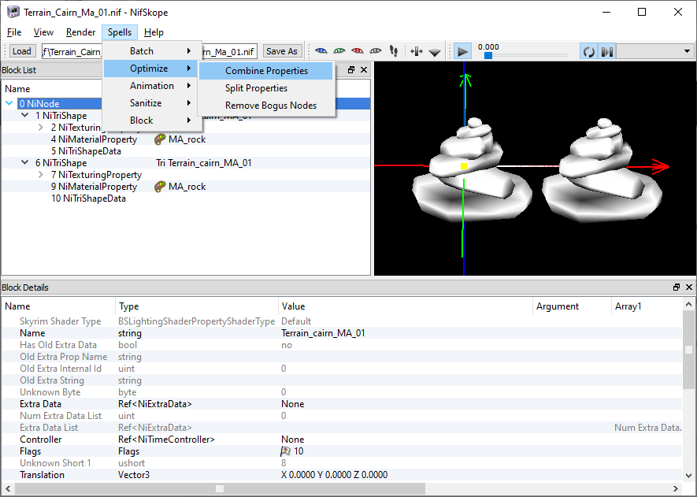Select the 10 NiTriShapeData tree row

tap(88, 198)
